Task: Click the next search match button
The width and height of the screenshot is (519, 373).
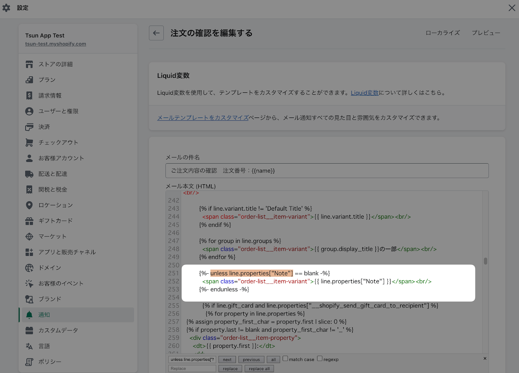Action: 227,360
